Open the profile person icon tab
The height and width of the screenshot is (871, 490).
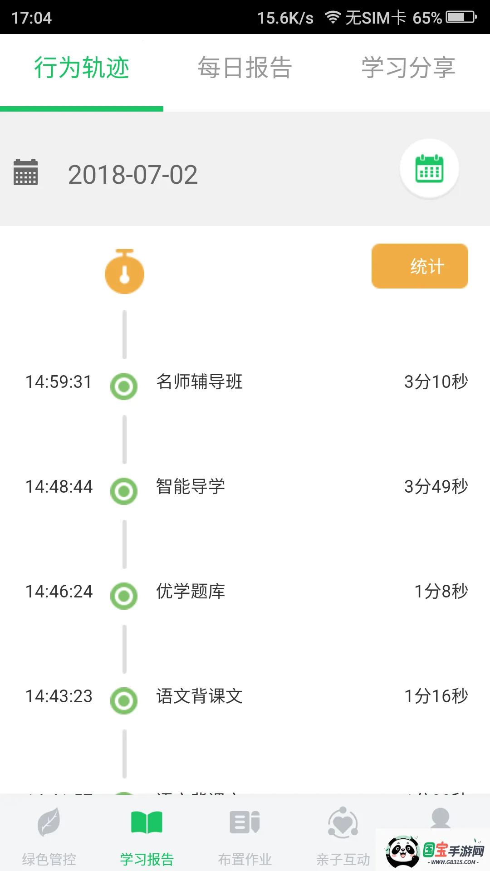440,818
